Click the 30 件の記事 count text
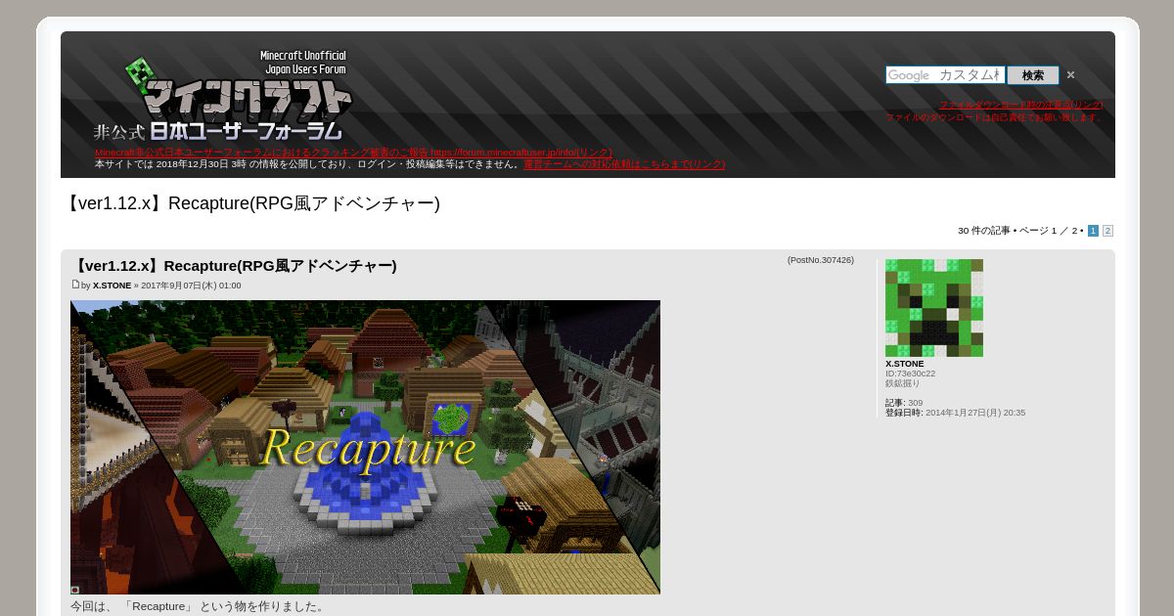The width and height of the screenshot is (1174, 616). pos(984,231)
